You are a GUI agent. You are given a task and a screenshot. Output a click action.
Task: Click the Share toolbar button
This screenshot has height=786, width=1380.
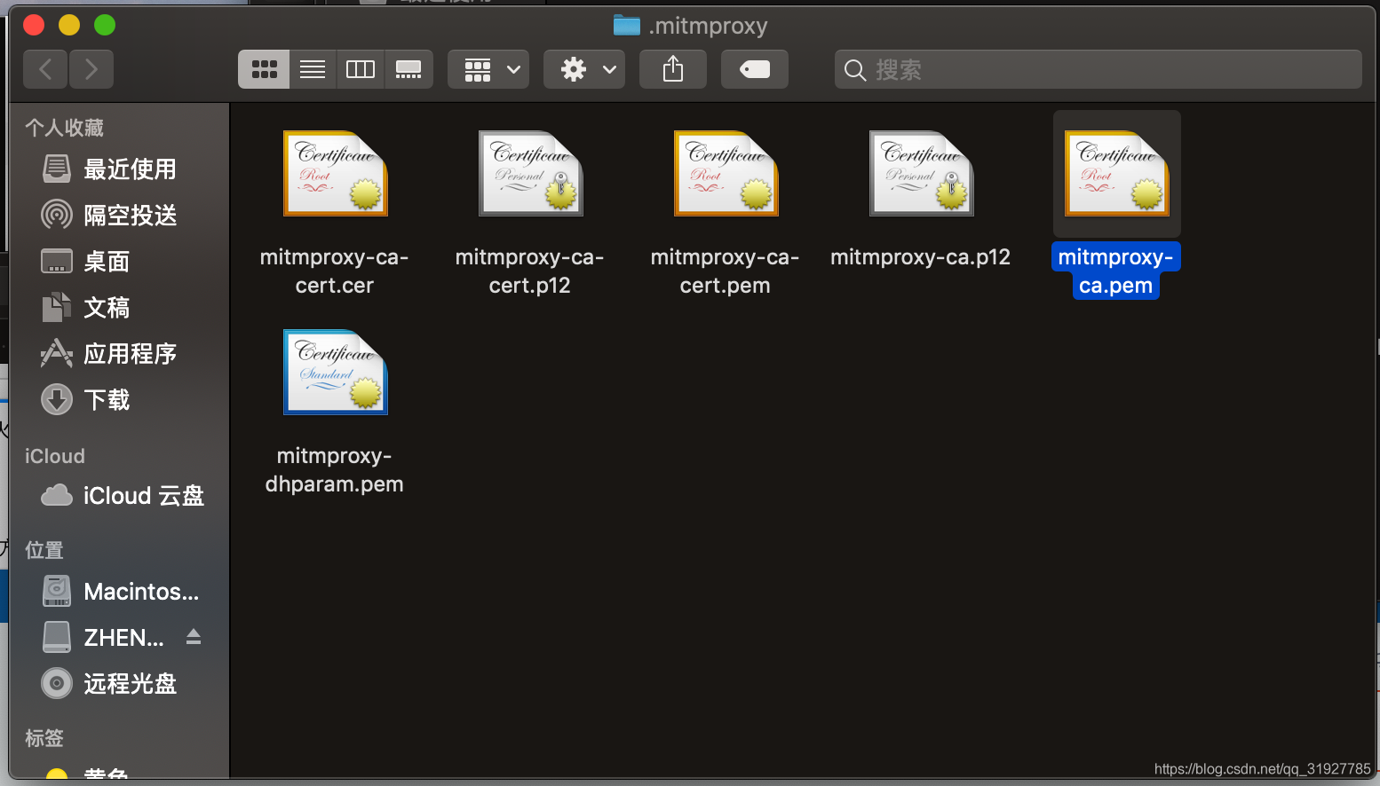click(x=673, y=69)
